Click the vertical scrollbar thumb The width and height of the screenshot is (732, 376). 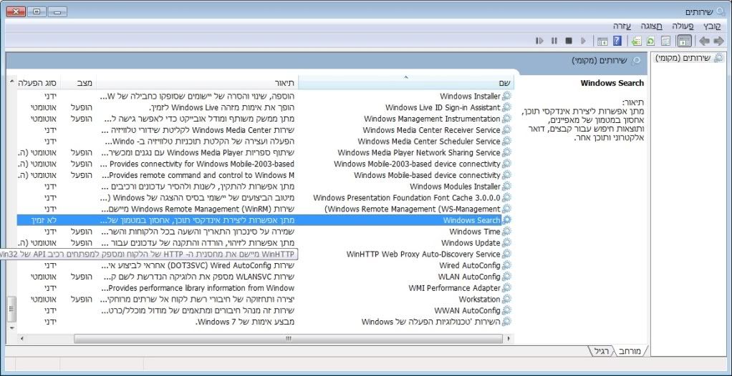tap(13, 308)
